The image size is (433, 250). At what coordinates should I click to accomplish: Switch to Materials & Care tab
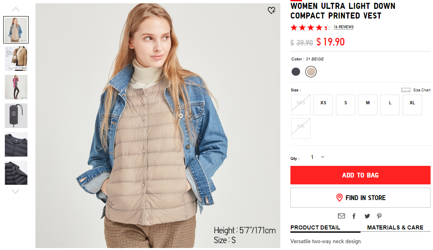click(395, 227)
